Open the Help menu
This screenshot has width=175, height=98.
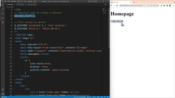pyautogui.click(x=35, y=1)
